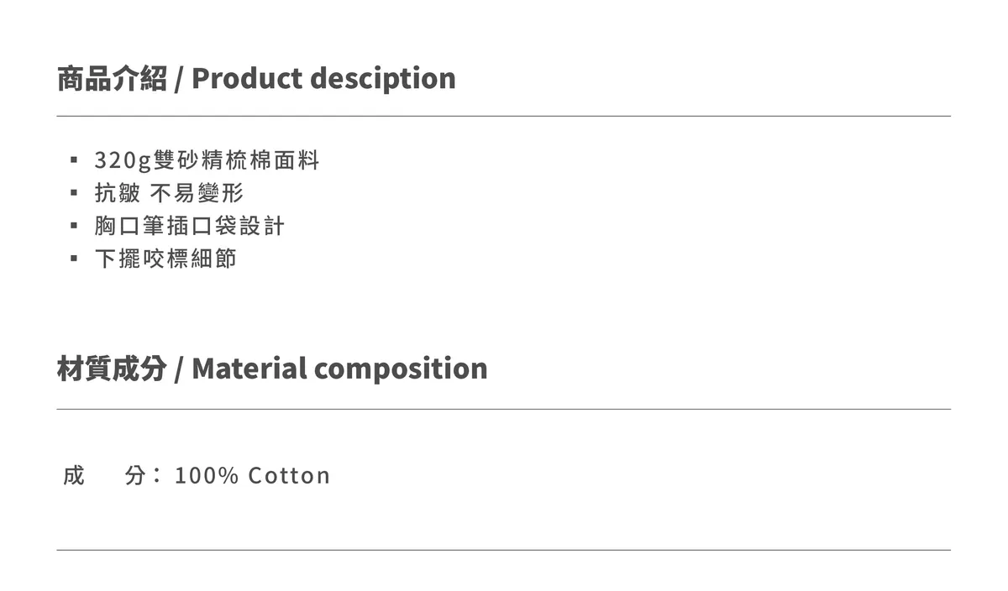Screen dimensions: 1008x591
Task: Click the divider line under Product desciption
Action: 504,116
